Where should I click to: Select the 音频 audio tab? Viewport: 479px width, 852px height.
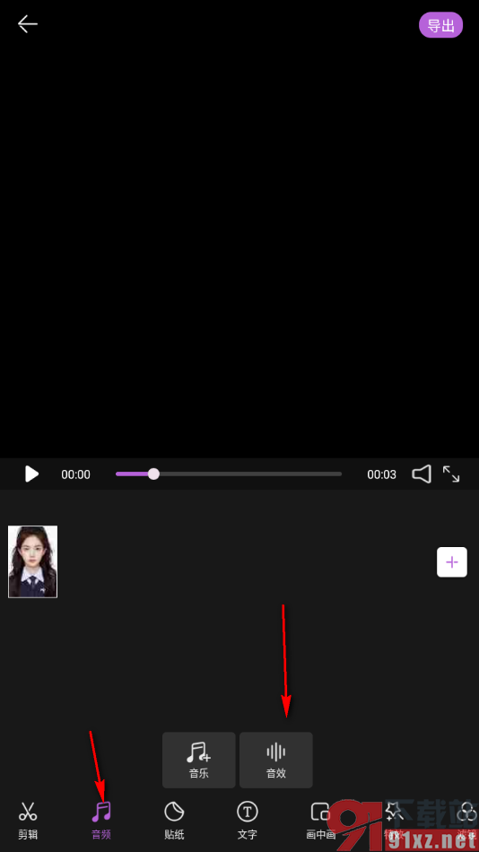101,820
